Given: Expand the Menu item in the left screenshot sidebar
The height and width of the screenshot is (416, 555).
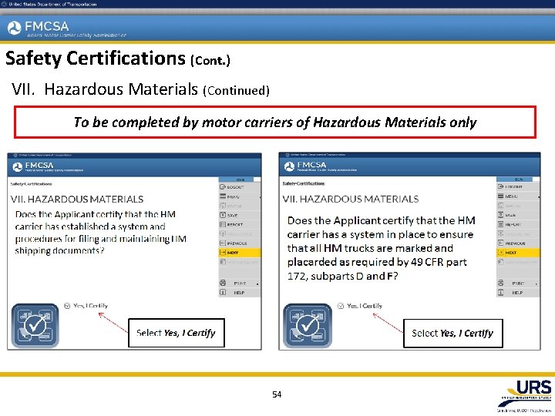Looking at the screenshot, I should point(239,196).
